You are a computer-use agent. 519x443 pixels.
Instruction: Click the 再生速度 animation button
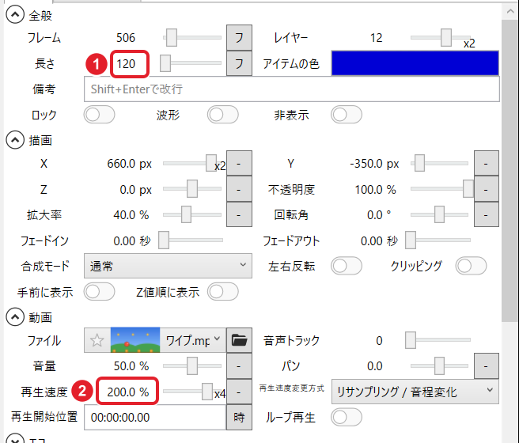click(239, 392)
